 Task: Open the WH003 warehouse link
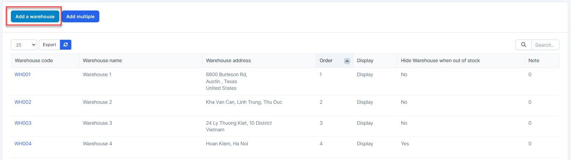point(23,123)
